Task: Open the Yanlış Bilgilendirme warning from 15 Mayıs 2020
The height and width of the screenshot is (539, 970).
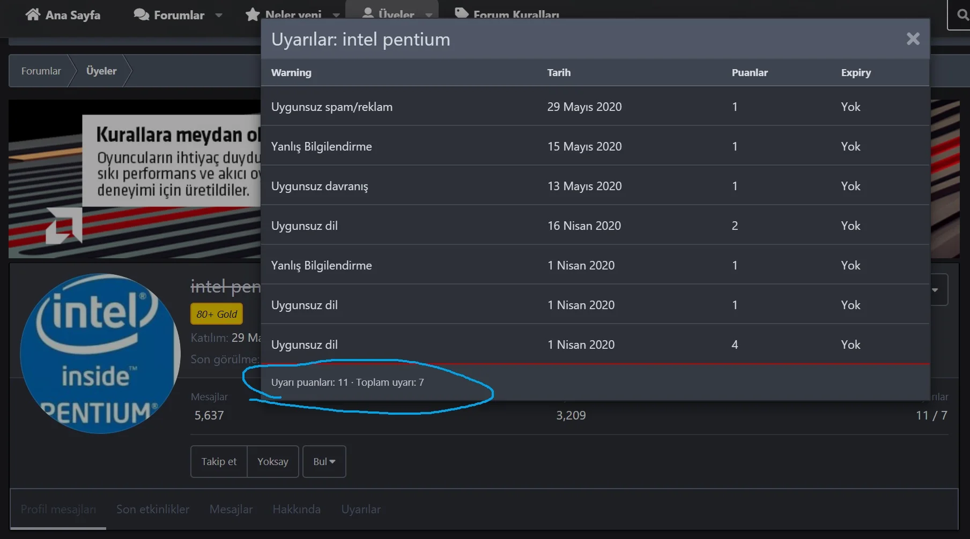Action: tap(321, 146)
